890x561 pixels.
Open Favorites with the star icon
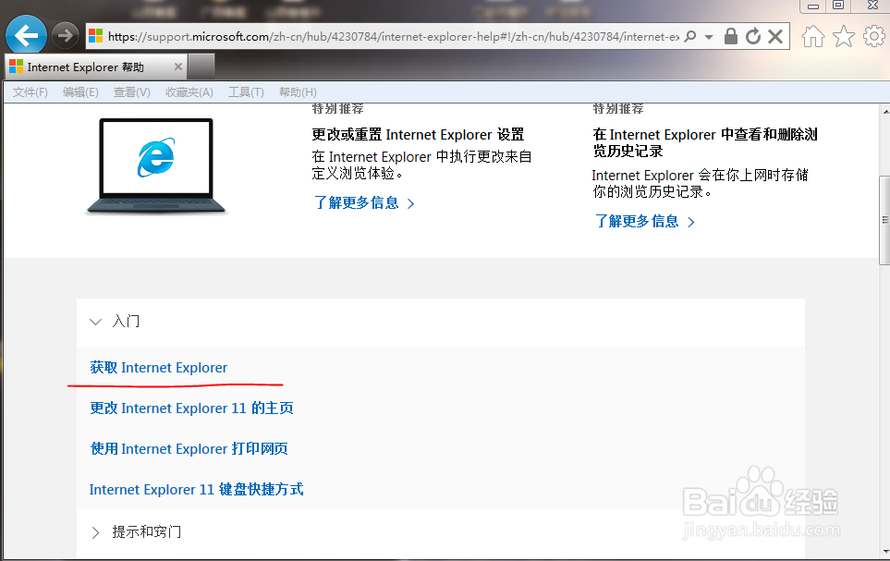(x=843, y=36)
